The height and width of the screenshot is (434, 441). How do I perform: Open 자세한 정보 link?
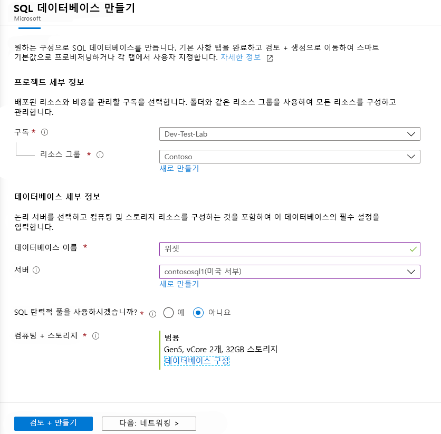tap(241, 57)
